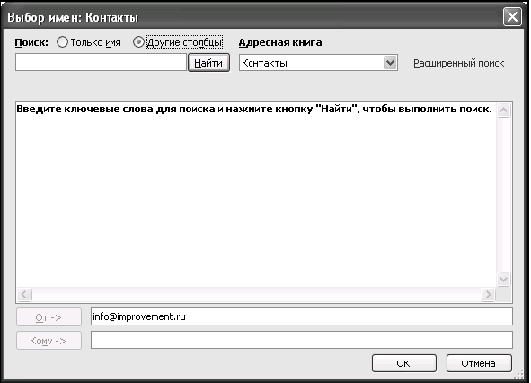Viewport: 531px width, 383px height.
Task: Click the scroll right arrow in results
Action: tap(489, 295)
